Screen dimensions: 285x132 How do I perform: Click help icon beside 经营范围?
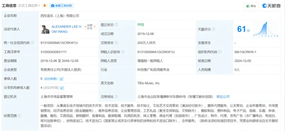pos(20,115)
